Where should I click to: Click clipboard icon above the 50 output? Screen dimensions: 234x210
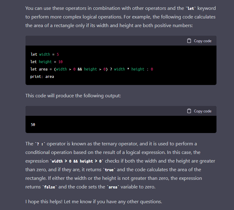point(189,111)
